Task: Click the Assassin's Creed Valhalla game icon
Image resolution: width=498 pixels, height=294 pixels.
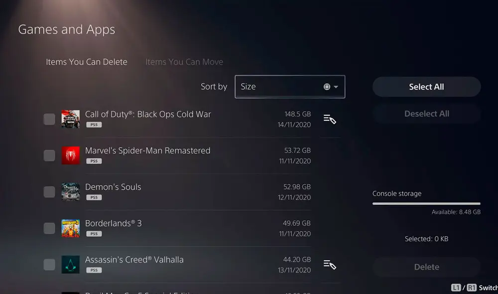Action: click(x=71, y=265)
